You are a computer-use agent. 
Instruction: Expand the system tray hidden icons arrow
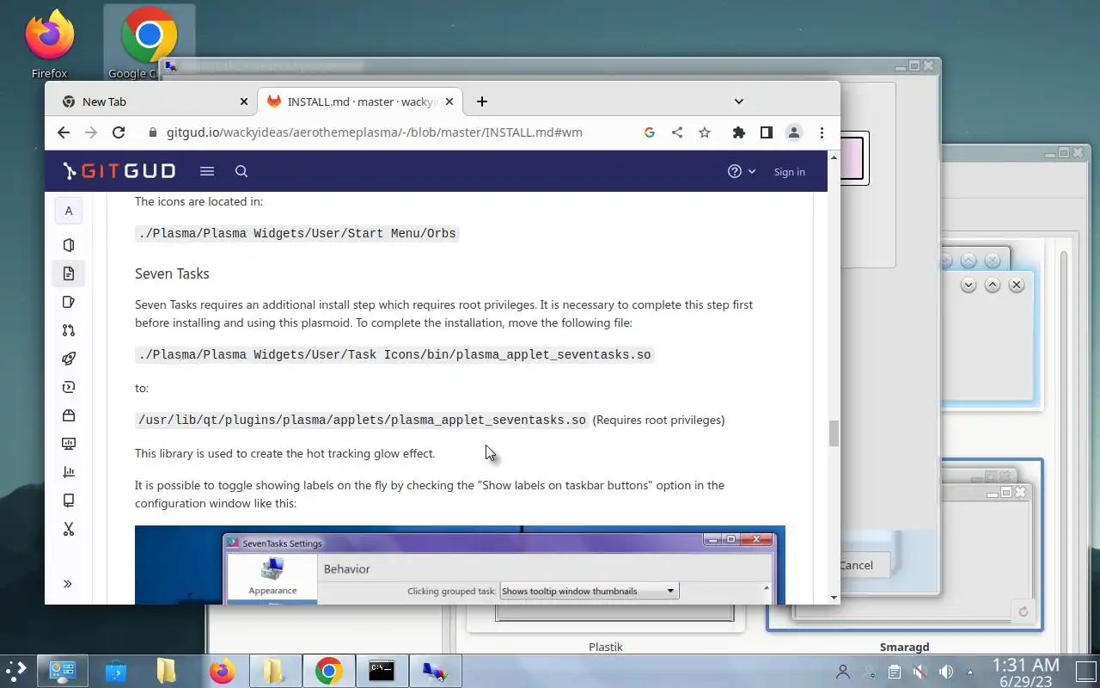pyautogui.click(x=970, y=672)
